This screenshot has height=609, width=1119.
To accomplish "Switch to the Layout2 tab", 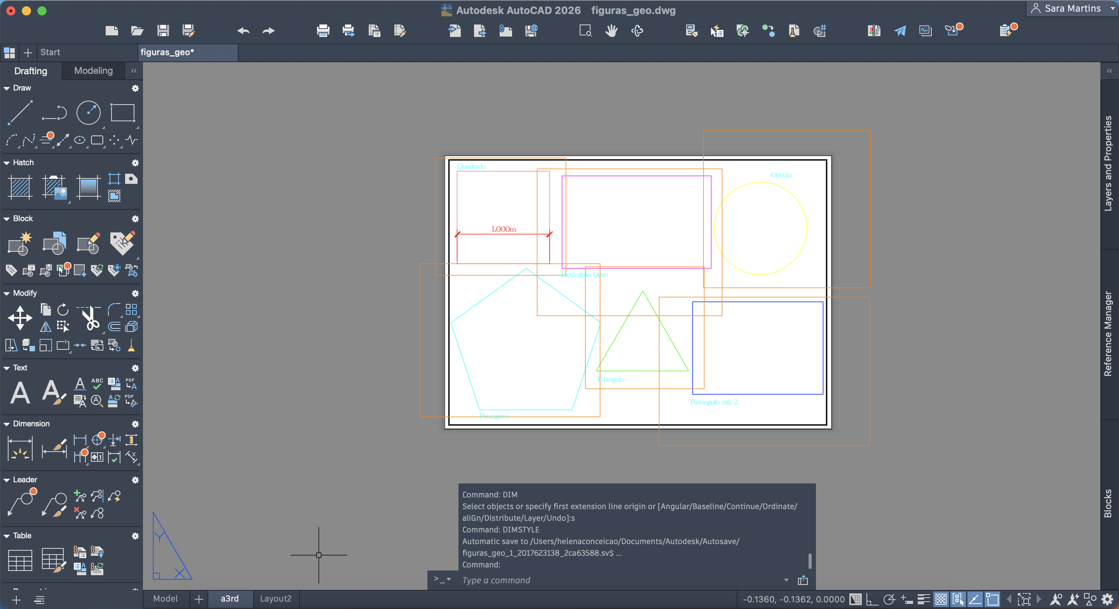I will point(275,599).
